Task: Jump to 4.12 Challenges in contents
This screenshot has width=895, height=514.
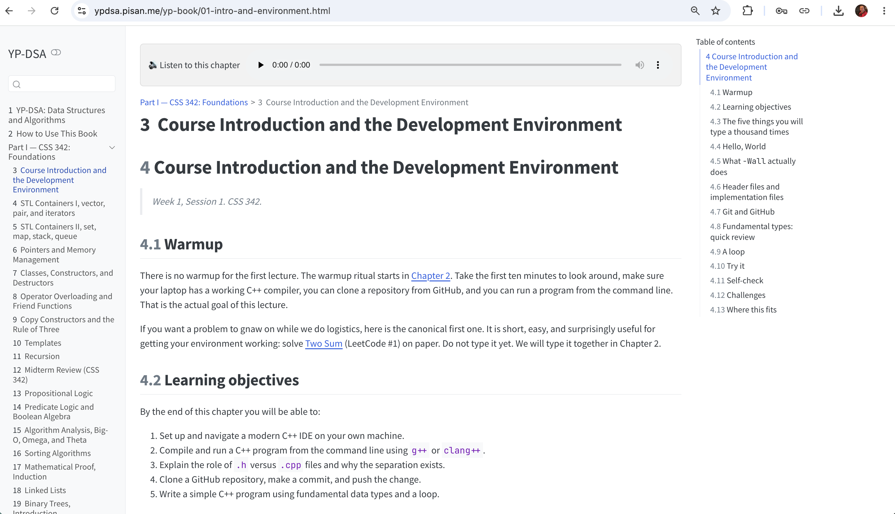Action: [738, 295]
